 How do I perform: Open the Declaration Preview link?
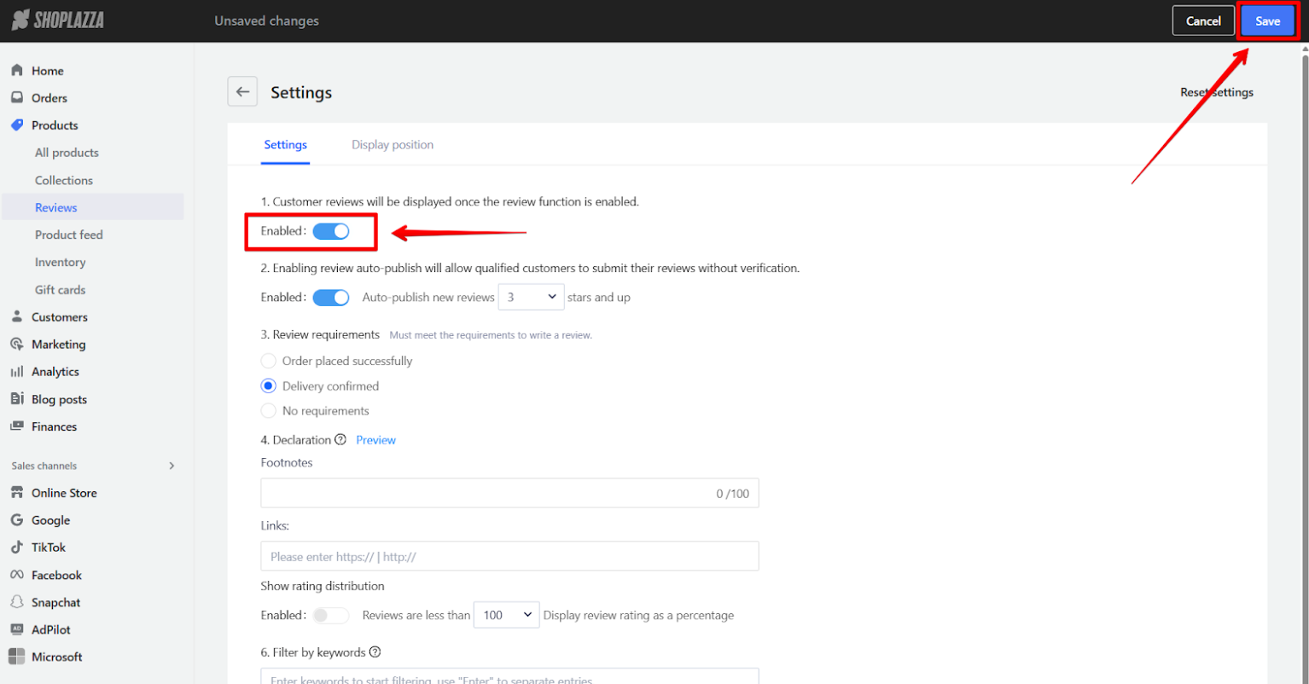pos(375,440)
